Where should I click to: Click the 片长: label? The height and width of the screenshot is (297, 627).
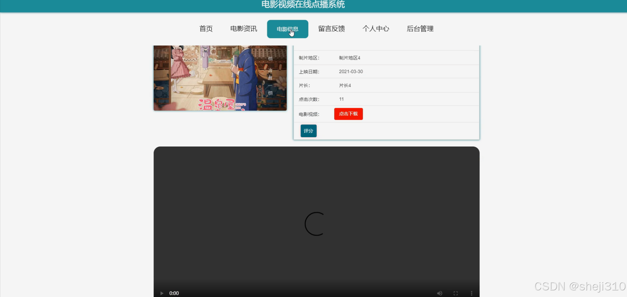[x=304, y=86]
